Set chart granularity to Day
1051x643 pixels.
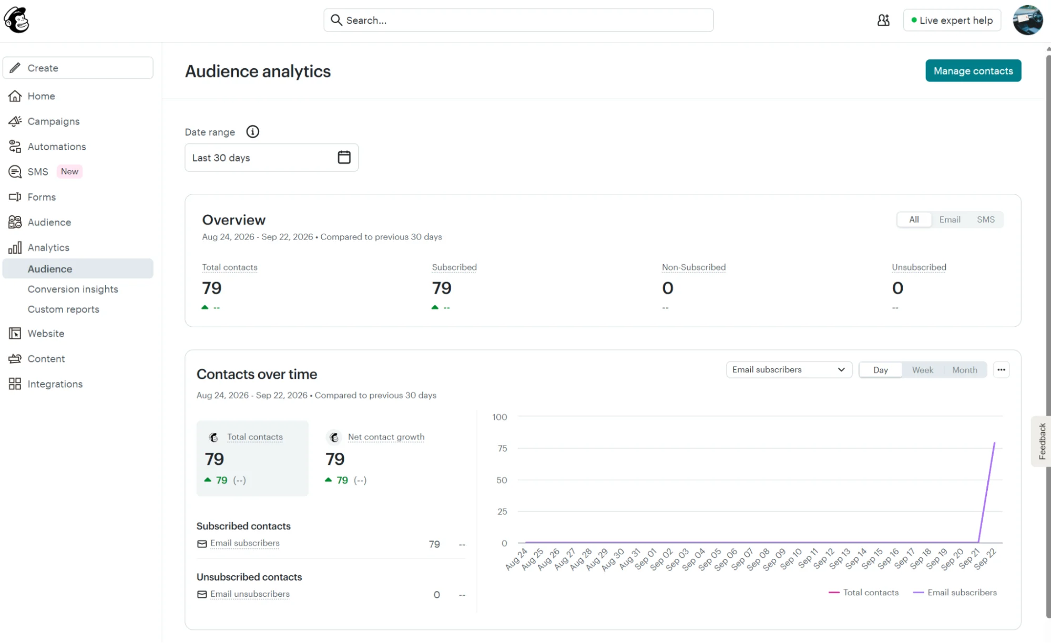880,370
